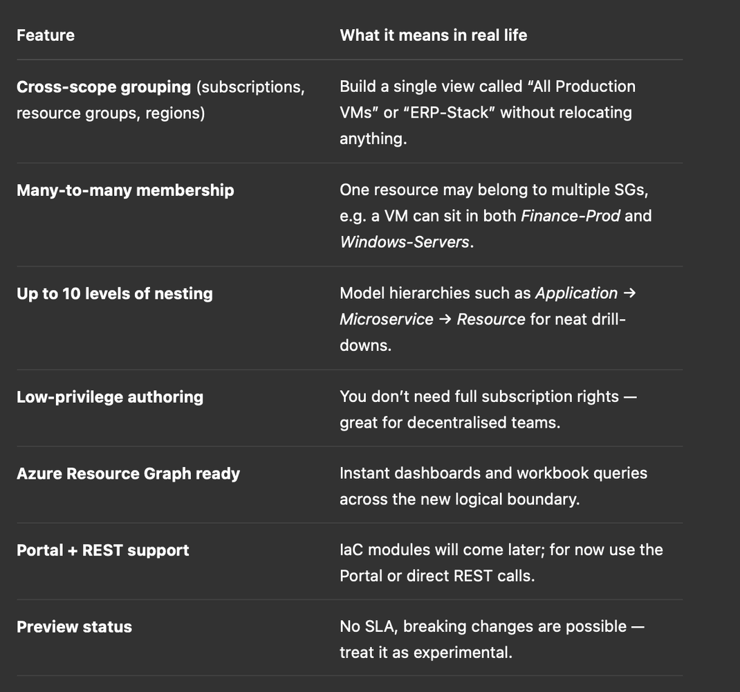Select the "Cross-scope grouping" feature text
The width and height of the screenshot is (740, 692).
click(104, 87)
